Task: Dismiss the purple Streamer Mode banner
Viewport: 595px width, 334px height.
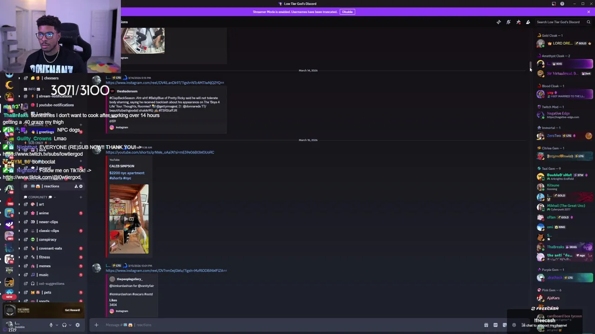Action: click(588, 12)
